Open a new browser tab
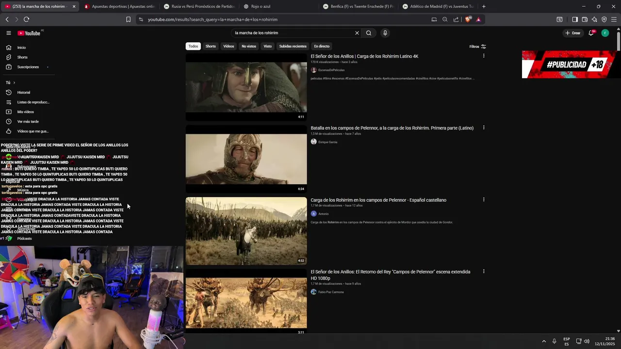Image resolution: width=621 pixels, height=349 pixels. tap(484, 6)
